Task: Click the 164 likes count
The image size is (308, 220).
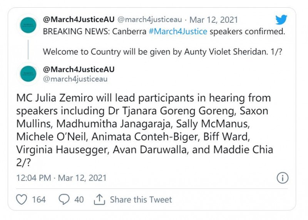Action: point(39,200)
